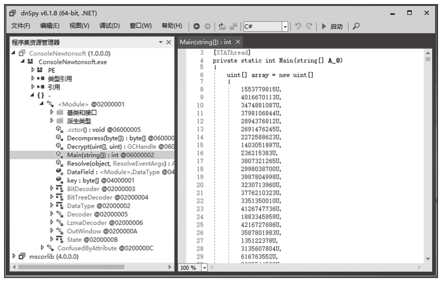Click the mscorlib assembly icon

[22, 256]
